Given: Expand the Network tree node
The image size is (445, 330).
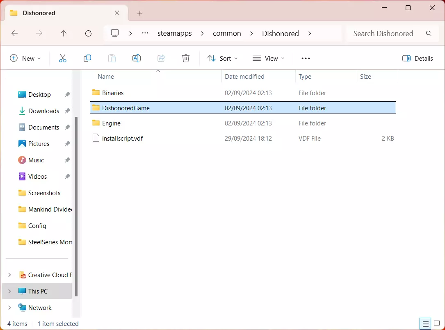Looking at the screenshot, I should pos(10,307).
